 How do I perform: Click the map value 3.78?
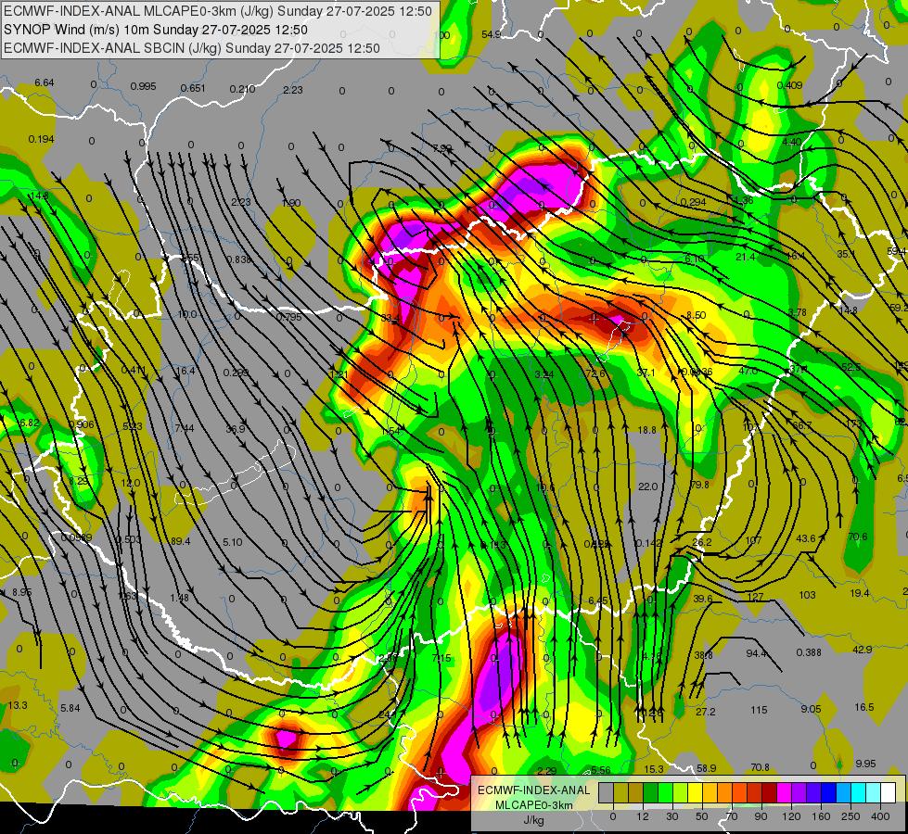click(798, 312)
